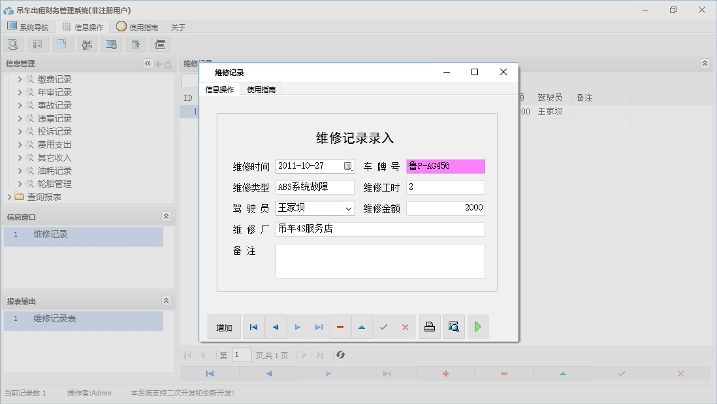Open the list view tool from the toolbar
The height and width of the screenshot is (404, 717).
tap(37, 44)
